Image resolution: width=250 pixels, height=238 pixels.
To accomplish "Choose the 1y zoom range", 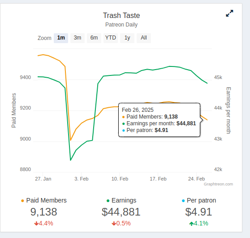I will point(127,38).
